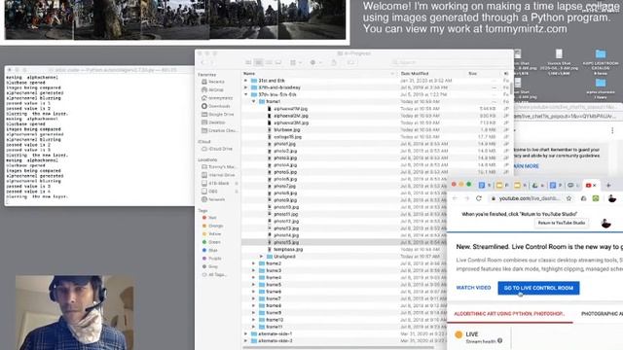The image size is (623, 350).
Task: Open Recents in Finder sidebar
Action: click(213, 82)
